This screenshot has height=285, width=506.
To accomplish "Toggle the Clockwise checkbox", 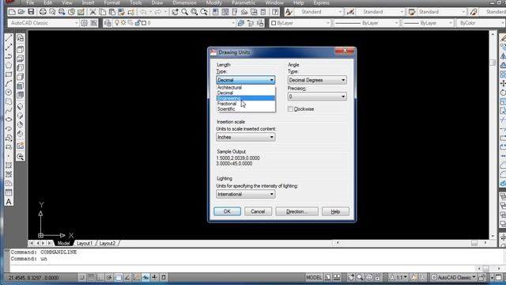I will (x=290, y=109).
